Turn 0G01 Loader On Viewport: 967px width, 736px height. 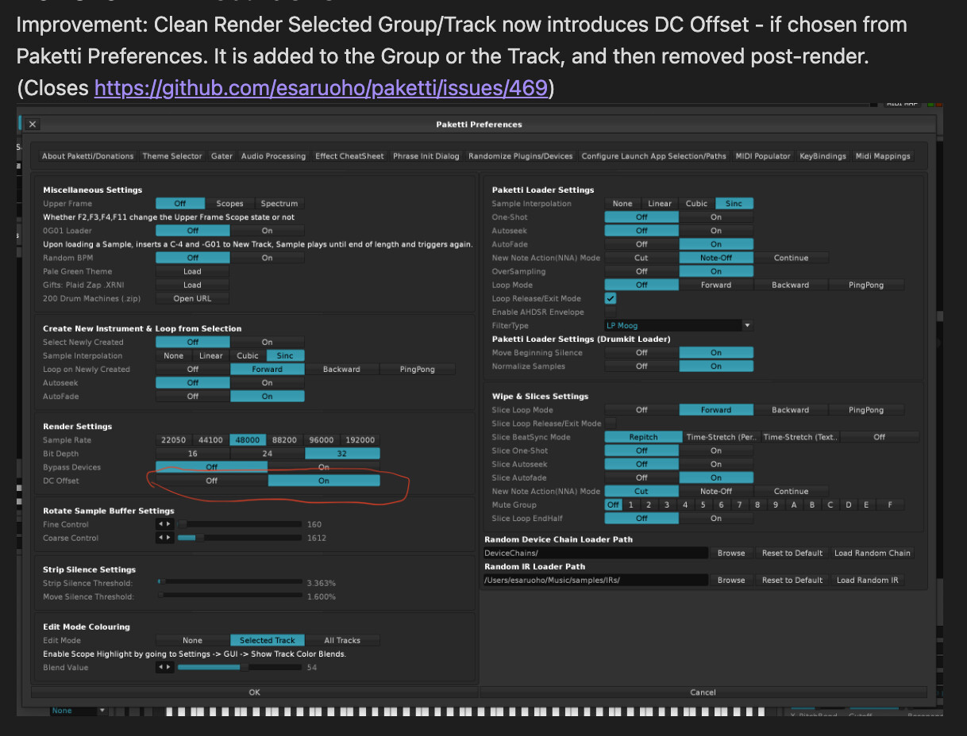(268, 231)
